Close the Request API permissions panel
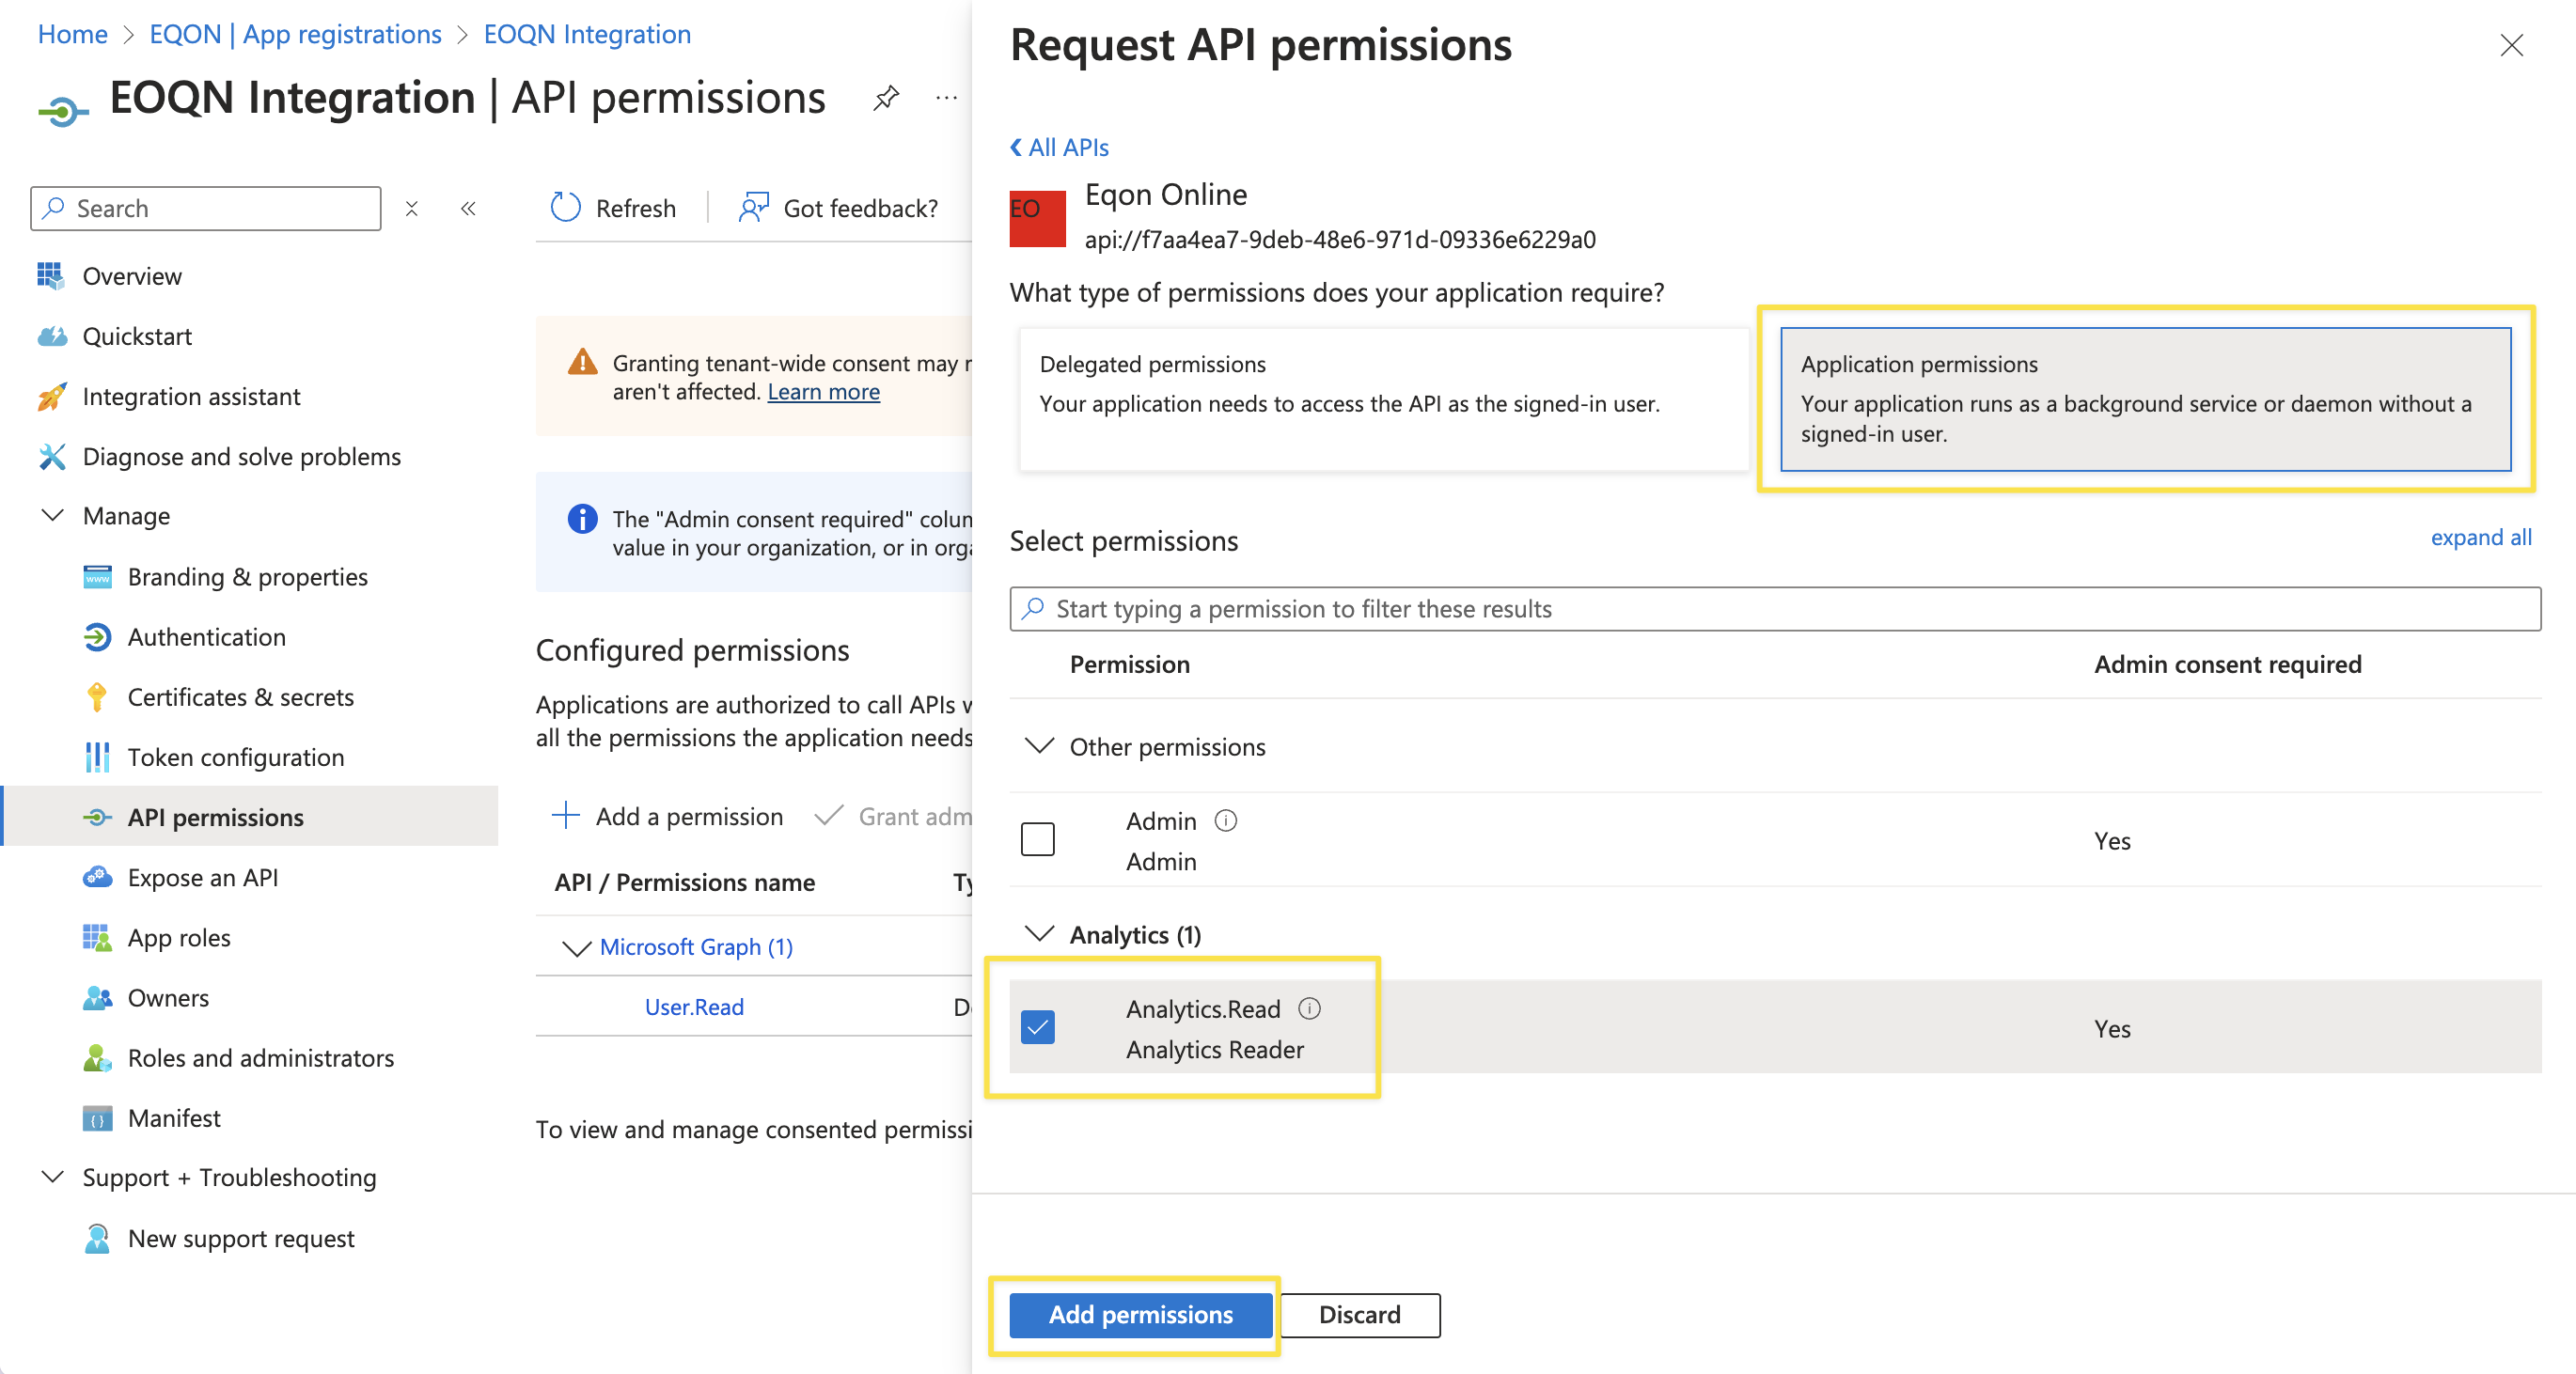This screenshot has height=1374, width=2576. [2511, 46]
